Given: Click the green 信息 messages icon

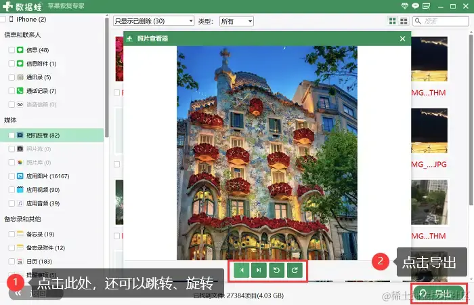Looking at the screenshot, I should pos(20,50).
